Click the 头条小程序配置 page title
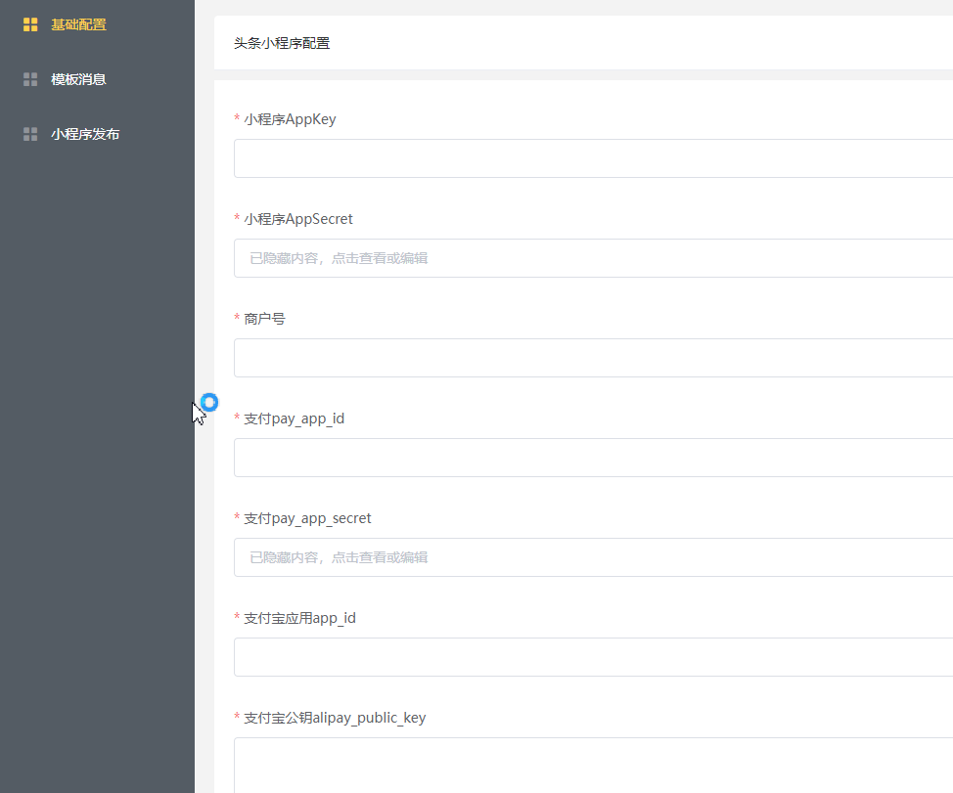The height and width of the screenshot is (793, 953). (282, 43)
